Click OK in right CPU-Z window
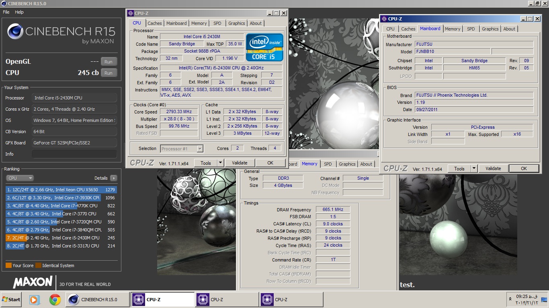This screenshot has height=308, width=549. click(x=524, y=168)
